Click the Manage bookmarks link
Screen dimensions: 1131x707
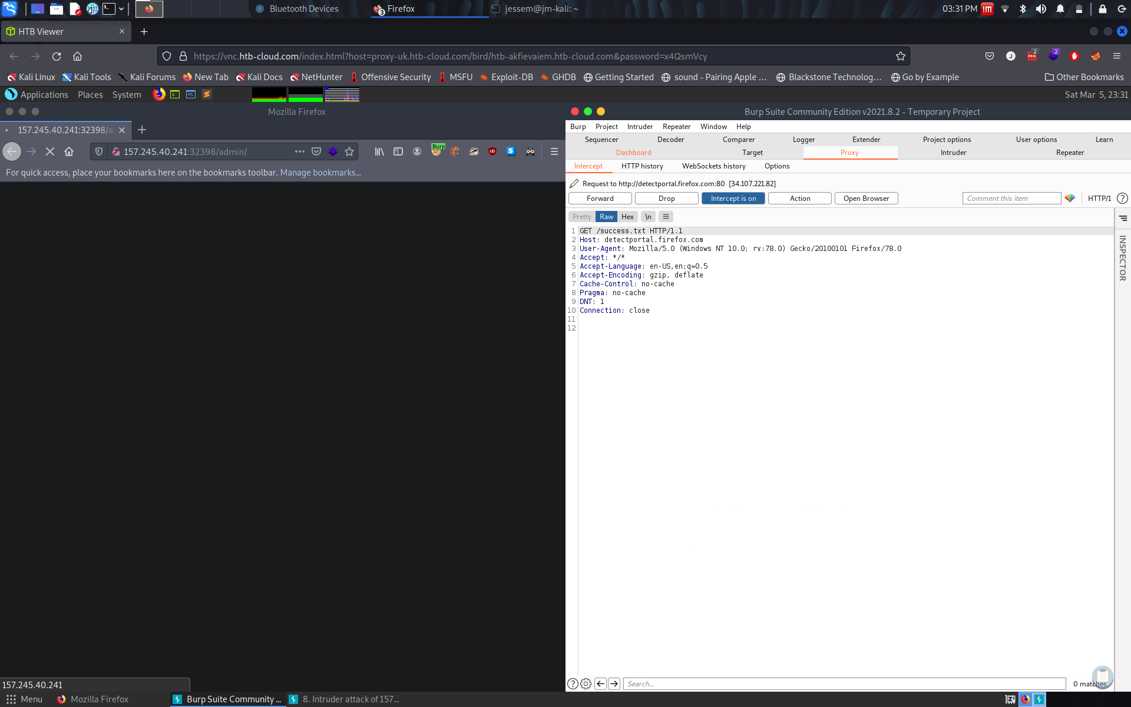[x=320, y=173]
